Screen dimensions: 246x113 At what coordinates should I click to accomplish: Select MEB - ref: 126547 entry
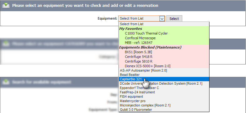[164, 43]
